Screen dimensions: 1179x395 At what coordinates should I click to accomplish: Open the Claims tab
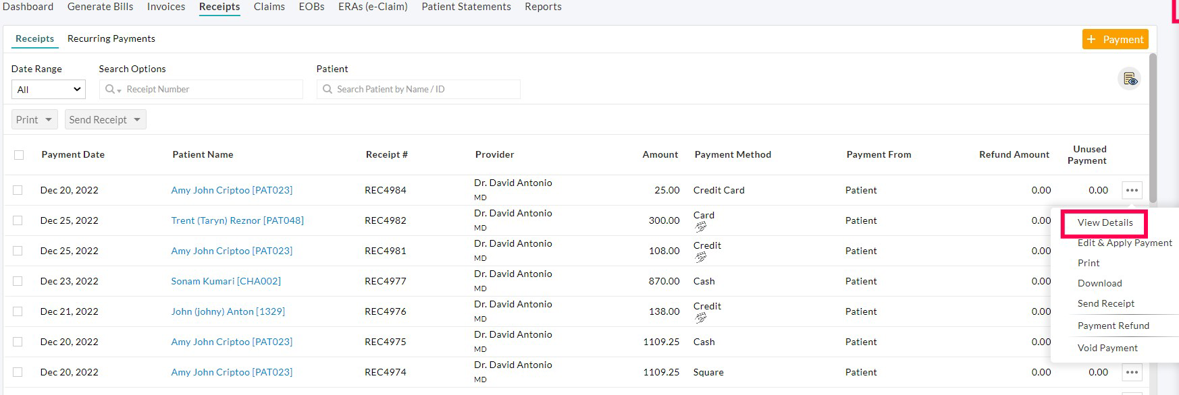click(x=269, y=7)
